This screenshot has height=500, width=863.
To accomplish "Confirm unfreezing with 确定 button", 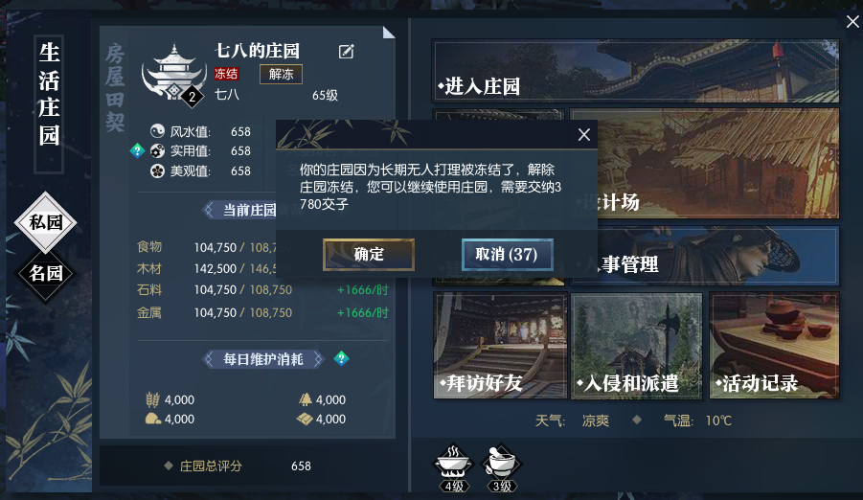I will 369,255.
